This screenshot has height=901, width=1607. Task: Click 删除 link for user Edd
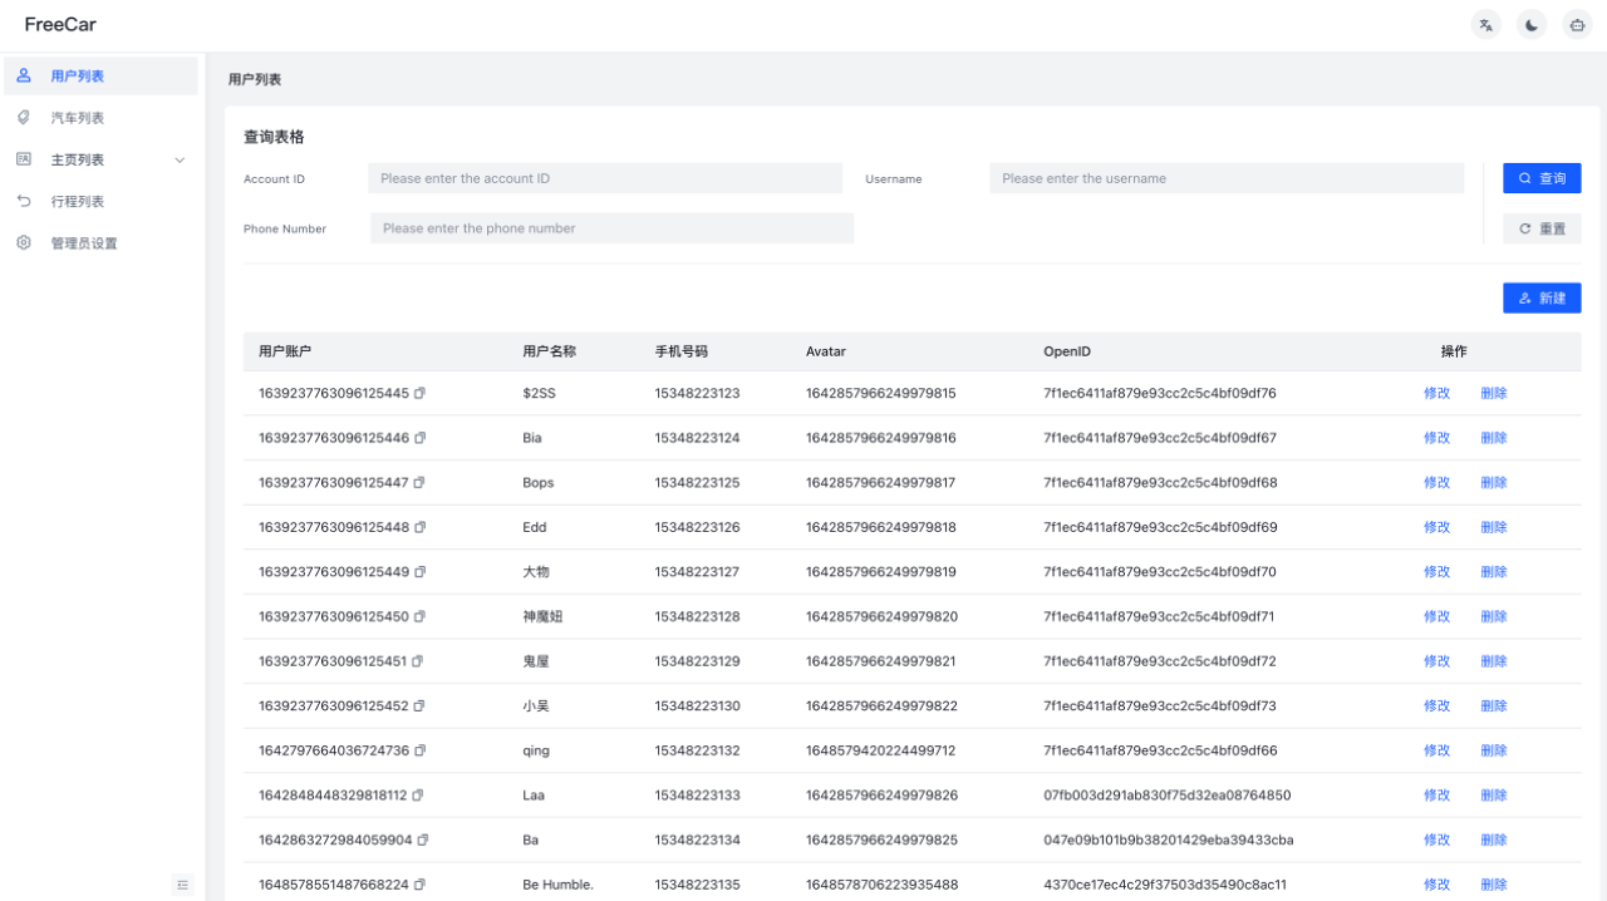(1493, 527)
